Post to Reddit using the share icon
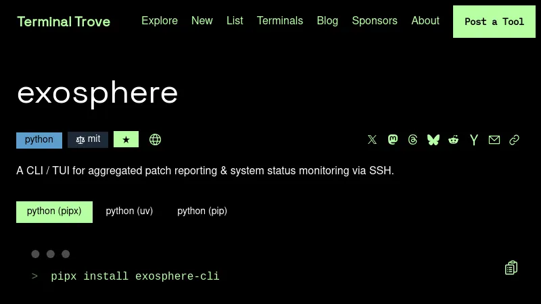 pos(454,140)
